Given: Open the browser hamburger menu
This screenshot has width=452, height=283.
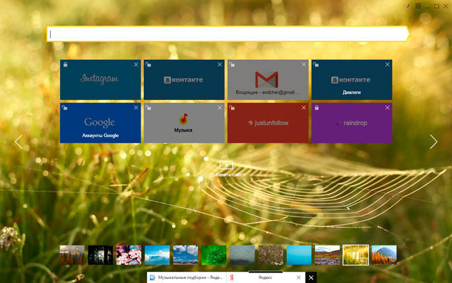Looking at the screenshot, I should 418,6.
